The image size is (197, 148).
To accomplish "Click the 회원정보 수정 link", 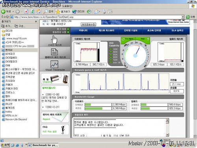I will [x=59, y=32].
